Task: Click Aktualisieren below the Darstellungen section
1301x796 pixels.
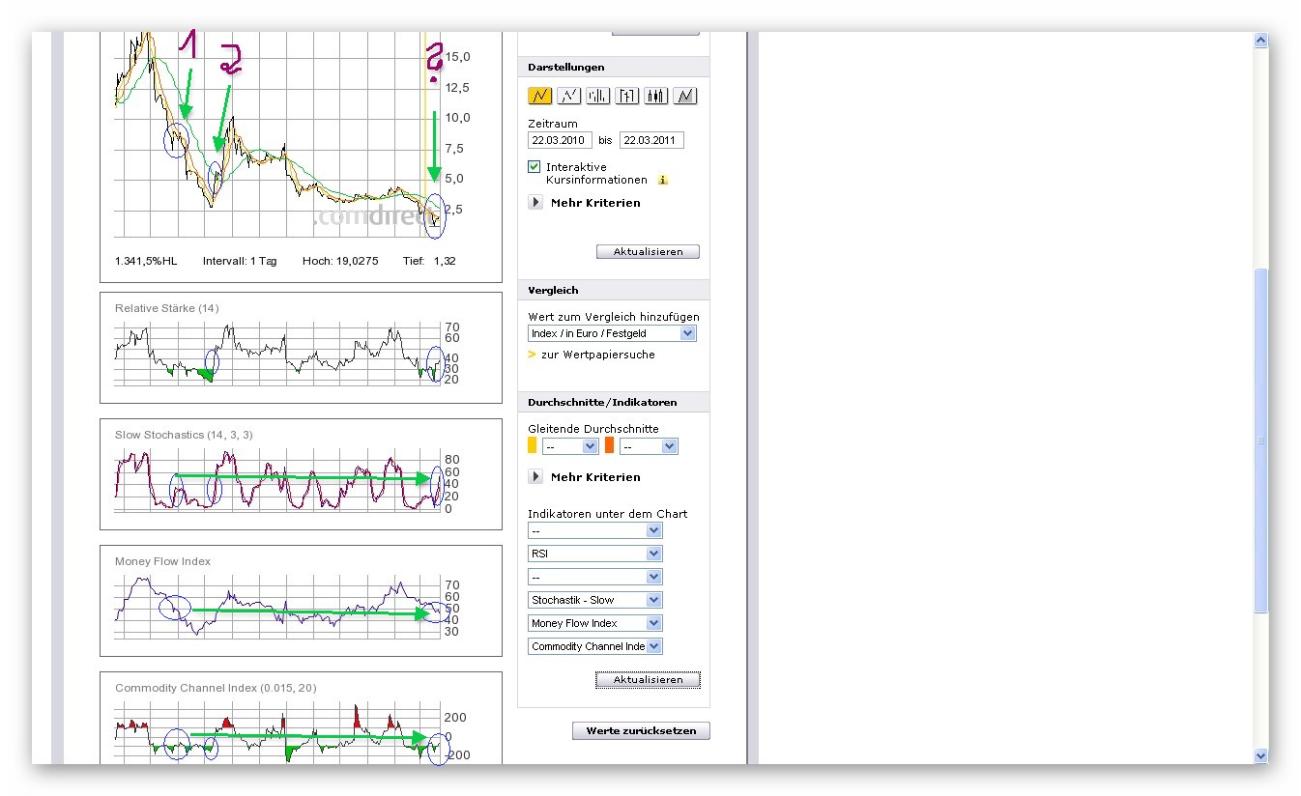Action: pos(648,252)
